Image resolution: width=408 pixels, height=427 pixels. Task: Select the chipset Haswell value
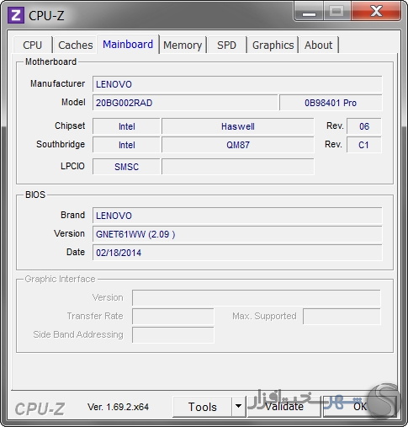[x=238, y=126]
